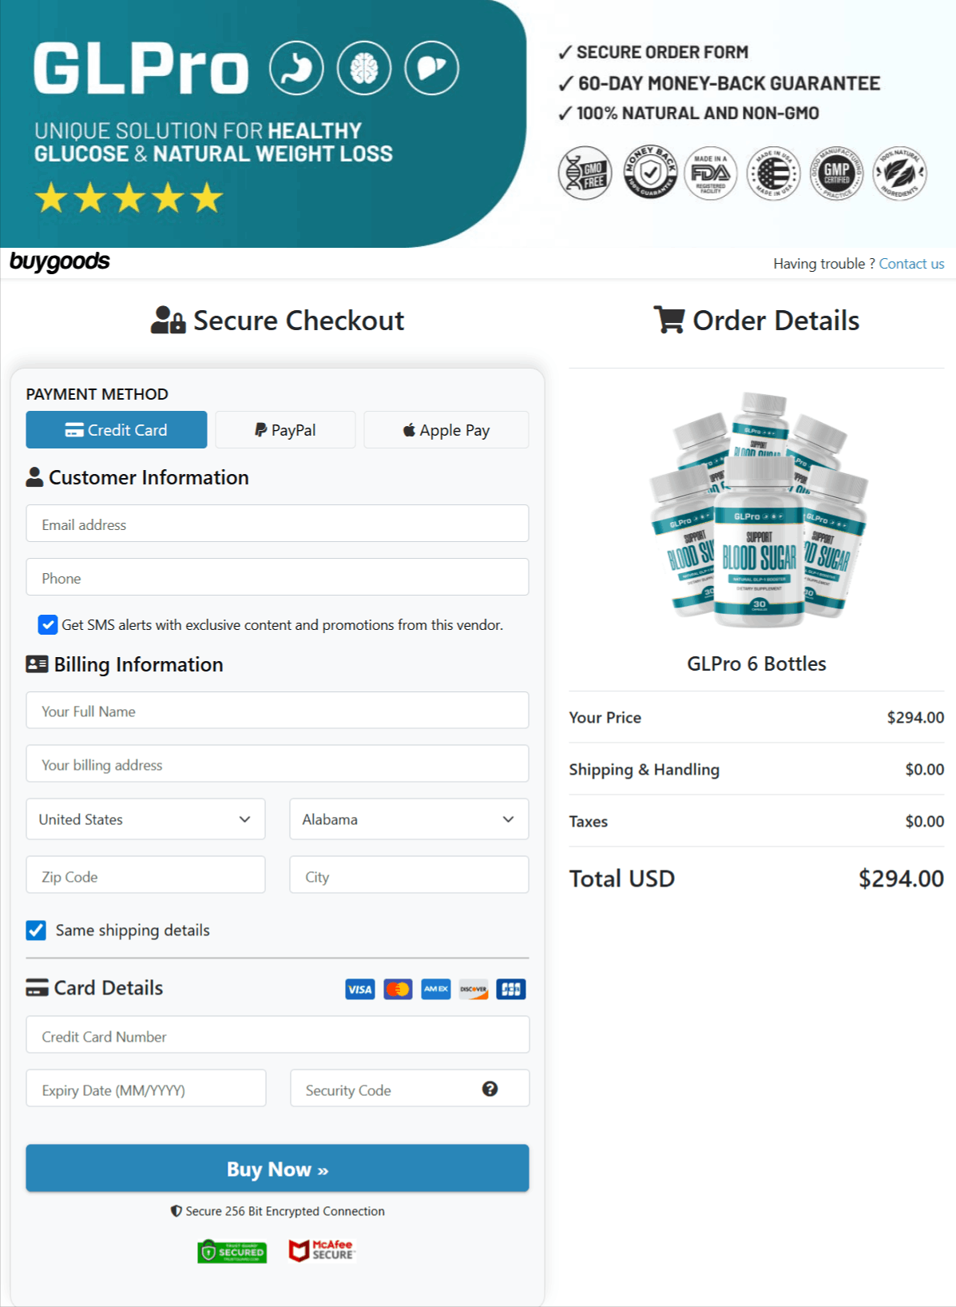Click the GLPro logo text in banner
The width and height of the screenshot is (956, 1307).
[x=141, y=69]
